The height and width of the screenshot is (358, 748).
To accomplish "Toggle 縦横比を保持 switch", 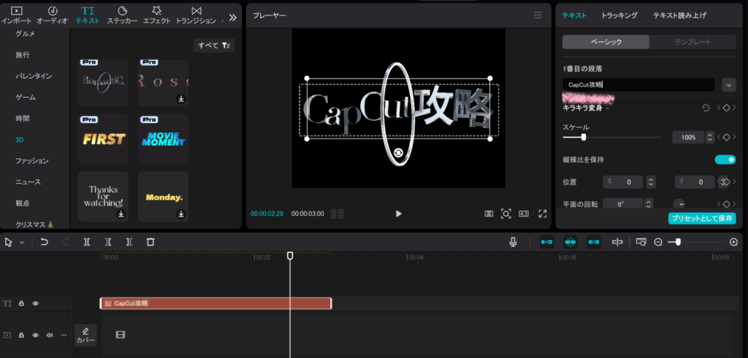I will click(x=725, y=160).
